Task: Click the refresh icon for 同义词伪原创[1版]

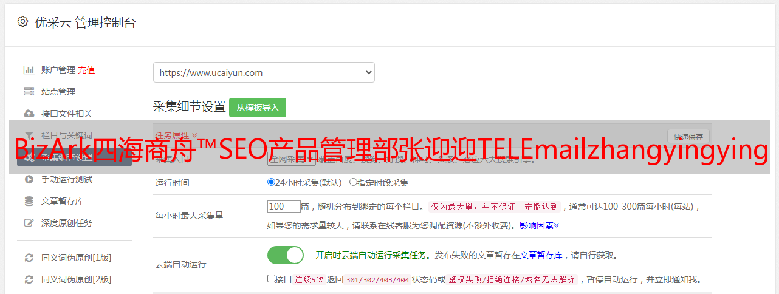Action: click(x=29, y=258)
